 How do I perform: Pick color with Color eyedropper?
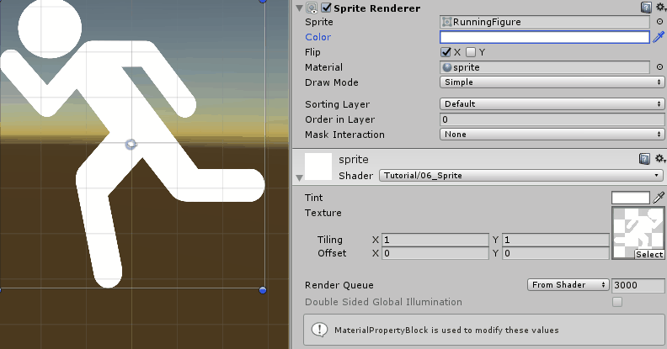(x=659, y=37)
